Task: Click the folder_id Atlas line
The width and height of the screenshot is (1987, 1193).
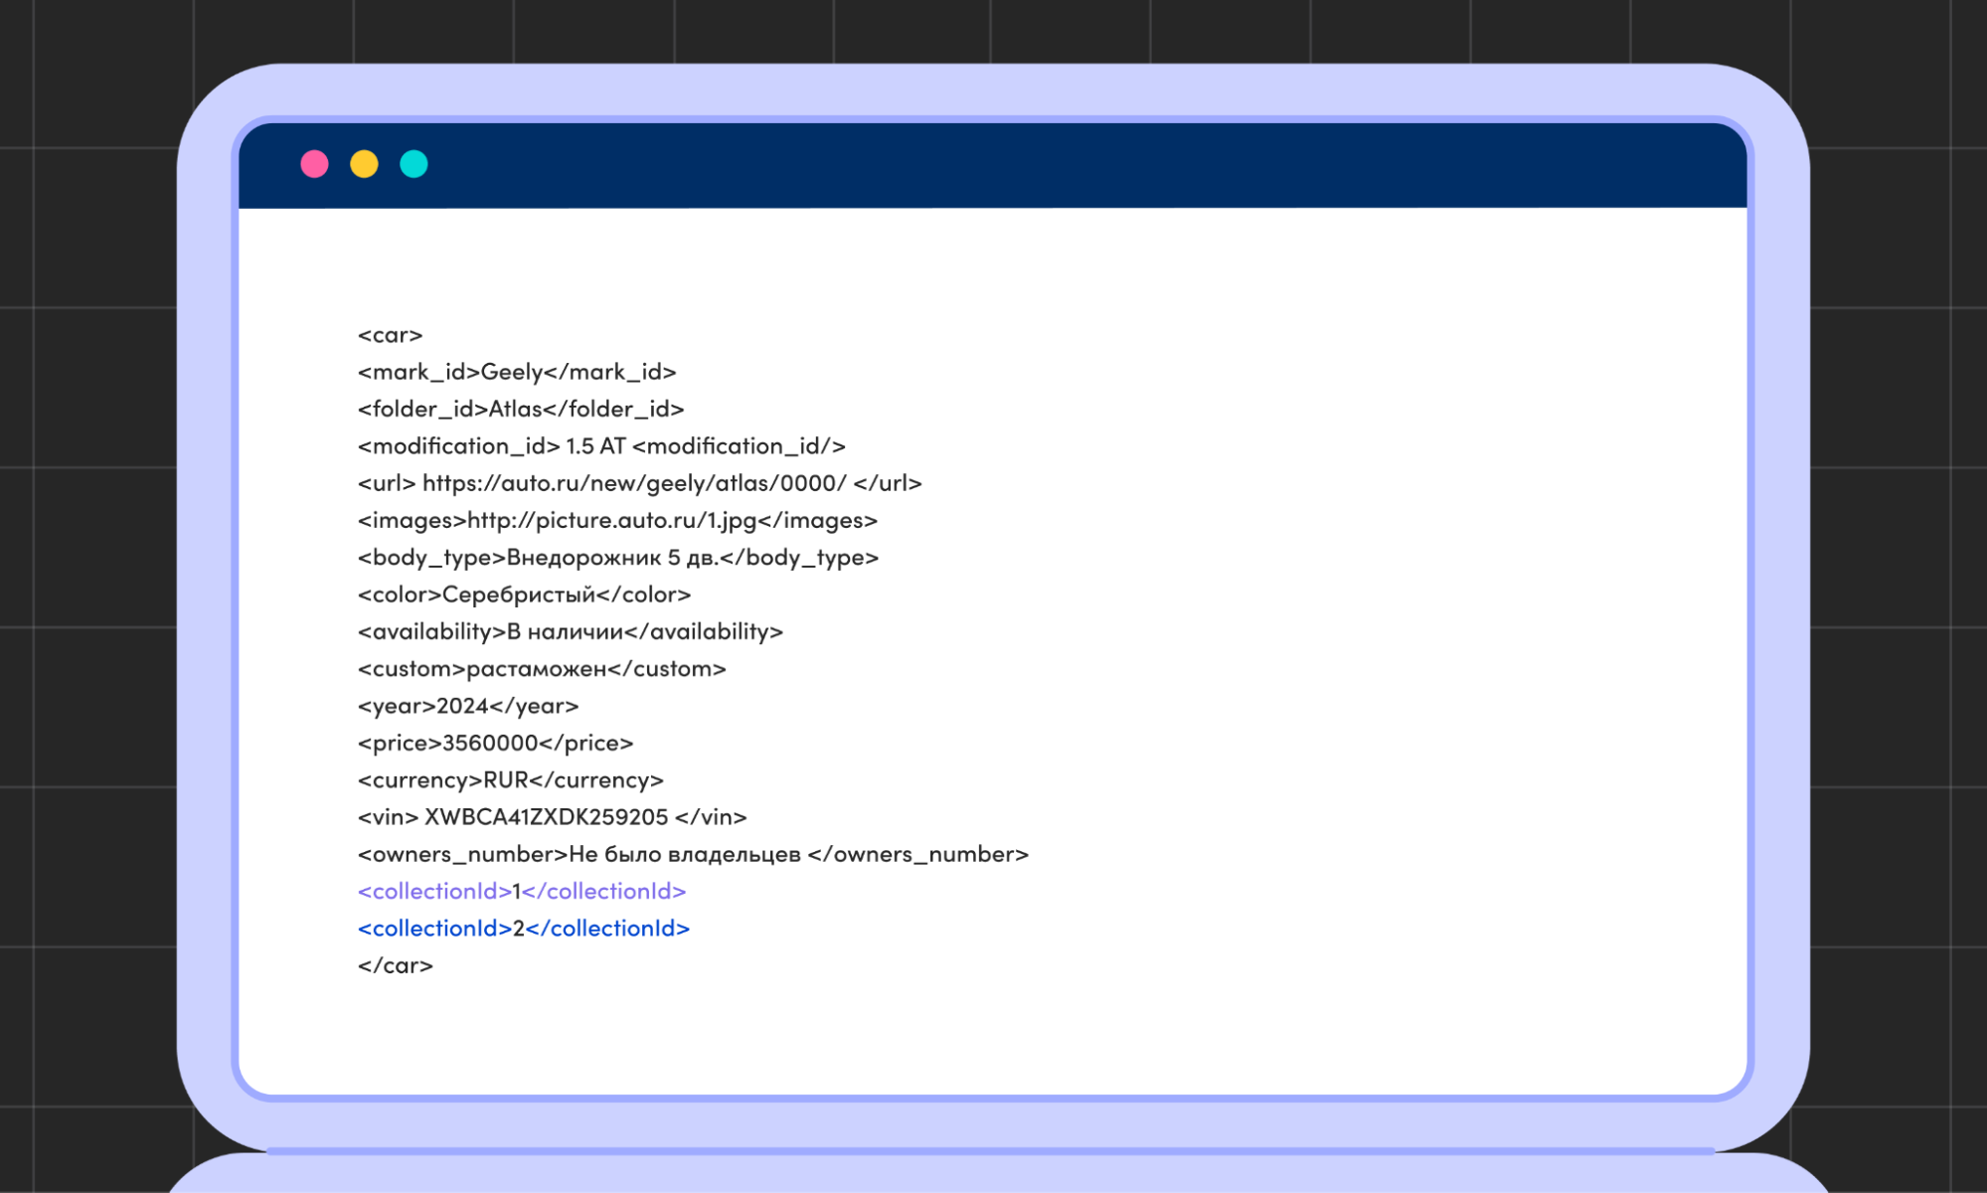Action: coord(520,409)
